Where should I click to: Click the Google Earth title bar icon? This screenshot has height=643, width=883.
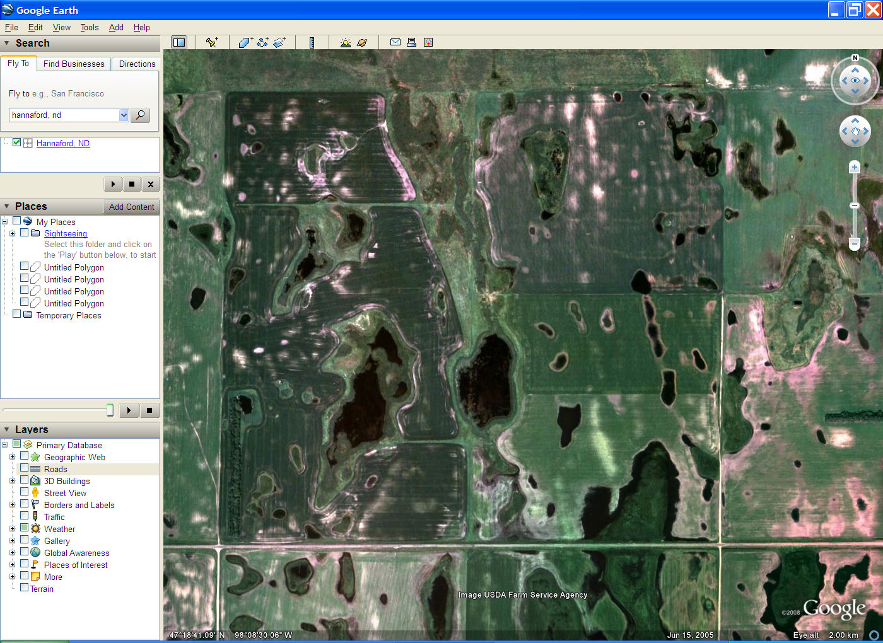tap(8, 9)
